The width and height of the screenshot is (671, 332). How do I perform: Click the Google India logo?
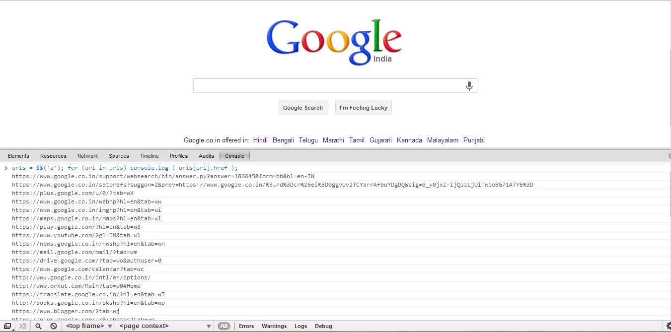[x=334, y=43]
